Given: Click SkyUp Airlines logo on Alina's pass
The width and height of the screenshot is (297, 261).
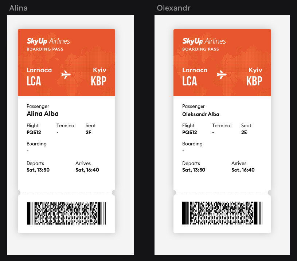Looking at the screenshot, I should click(48, 41).
